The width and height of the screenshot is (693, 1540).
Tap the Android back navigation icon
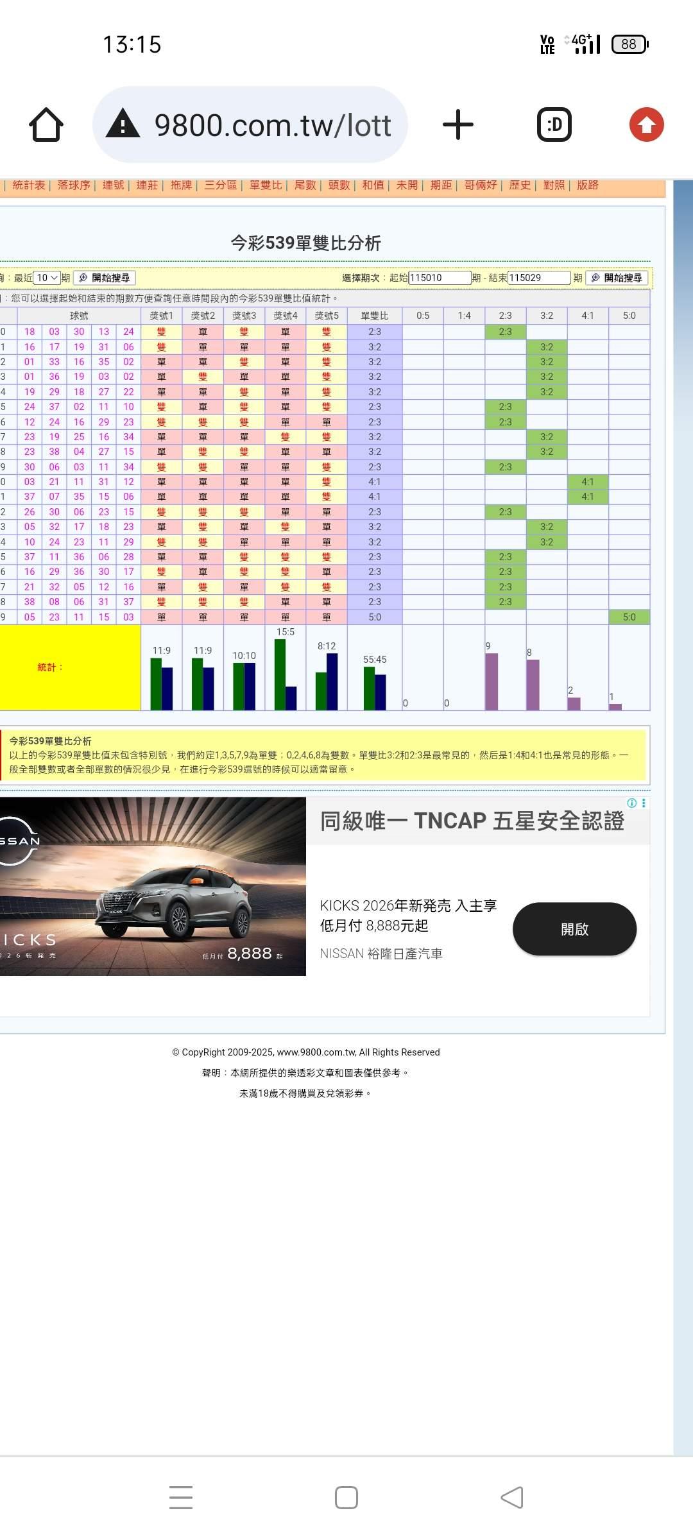coord(511,1498)
